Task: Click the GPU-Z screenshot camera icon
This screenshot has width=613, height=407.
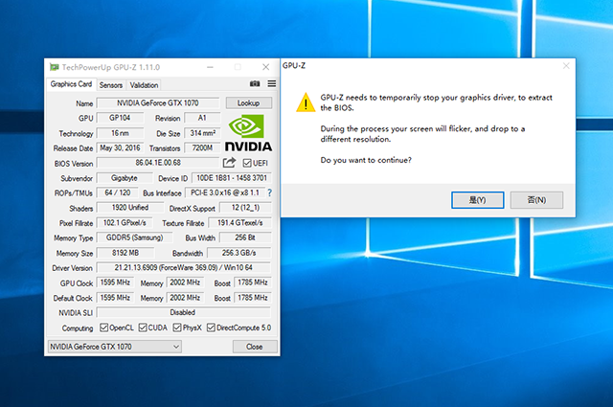Action: click(x=255, y=83)
